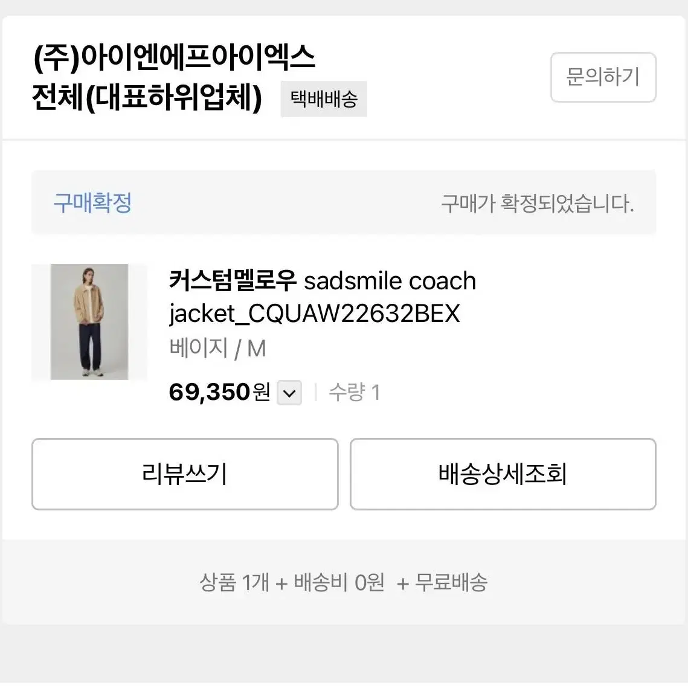Open the 커스텀멜로우 brand name in the title
Viewport: 688px width, 688px height.
(x=233, y=281)
